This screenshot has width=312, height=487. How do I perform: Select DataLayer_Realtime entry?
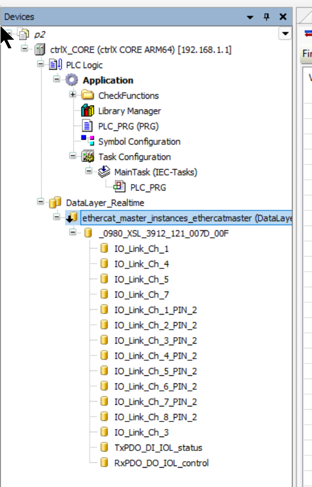point(105,203)
